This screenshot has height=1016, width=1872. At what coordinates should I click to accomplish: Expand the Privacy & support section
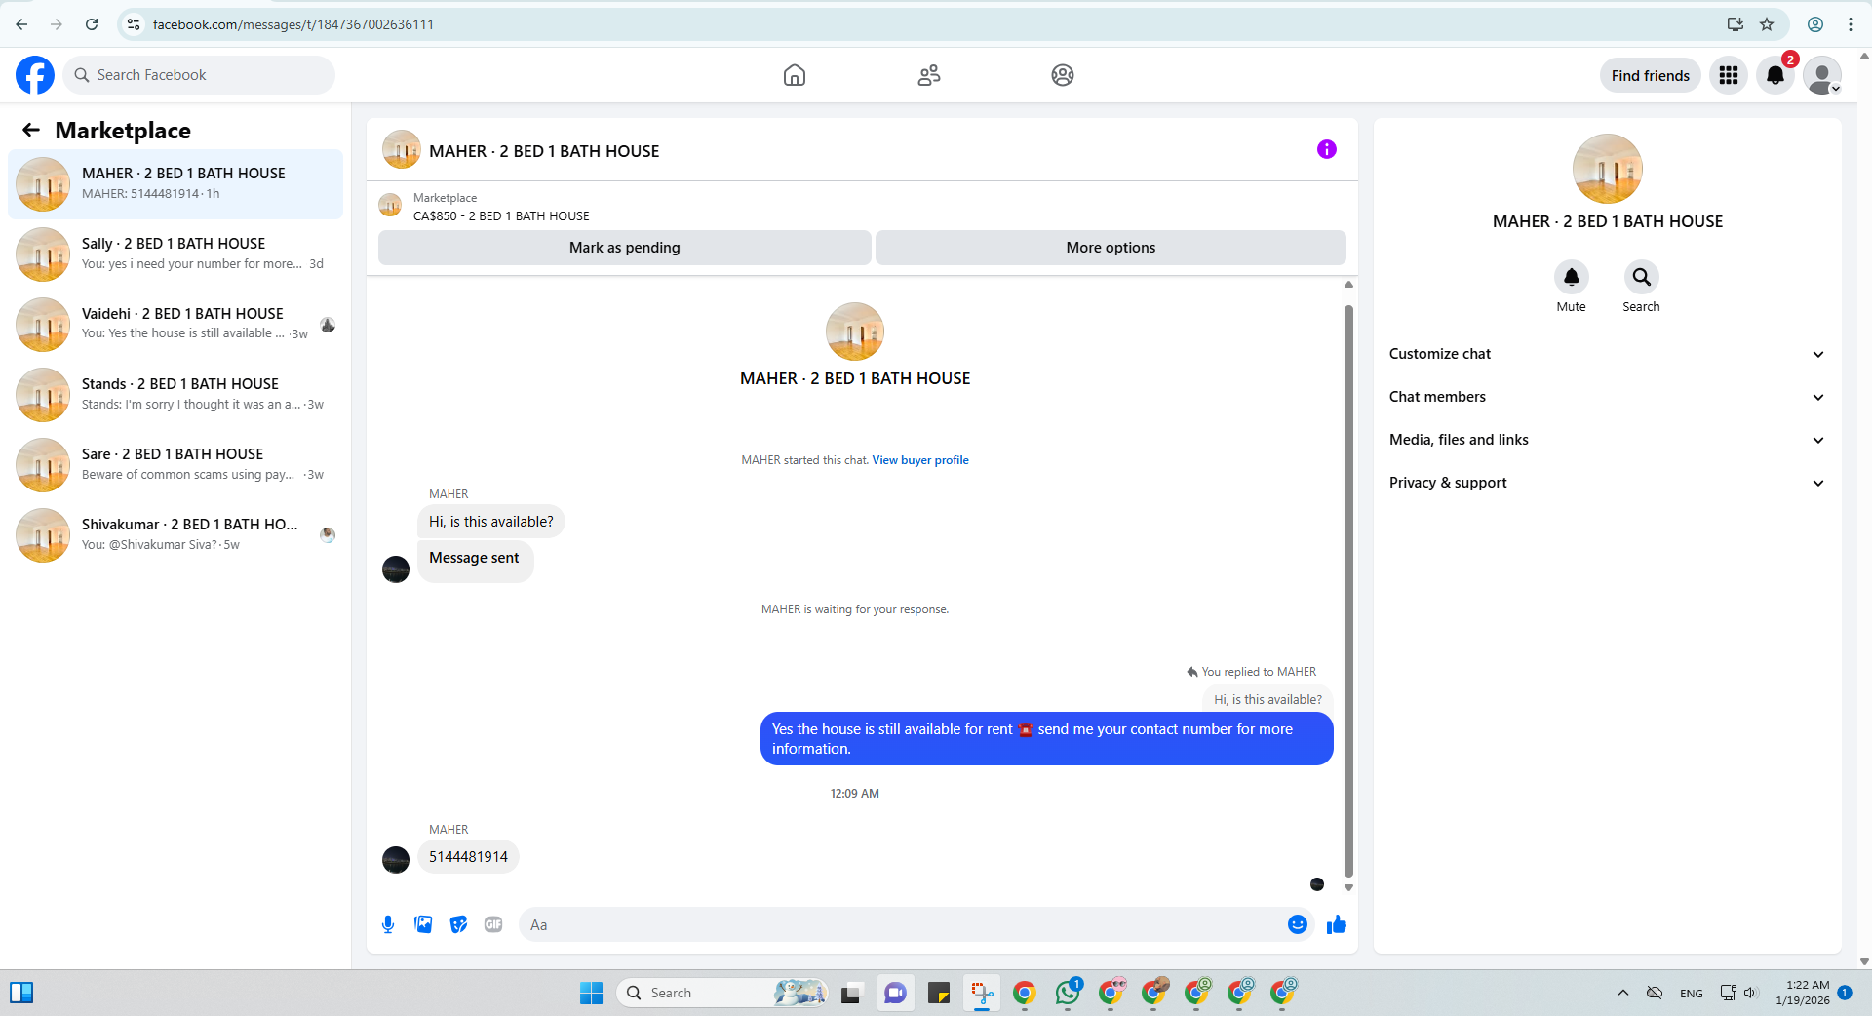point(1608,483)
